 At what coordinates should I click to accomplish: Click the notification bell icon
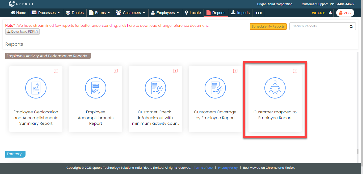tap(330, 13)
